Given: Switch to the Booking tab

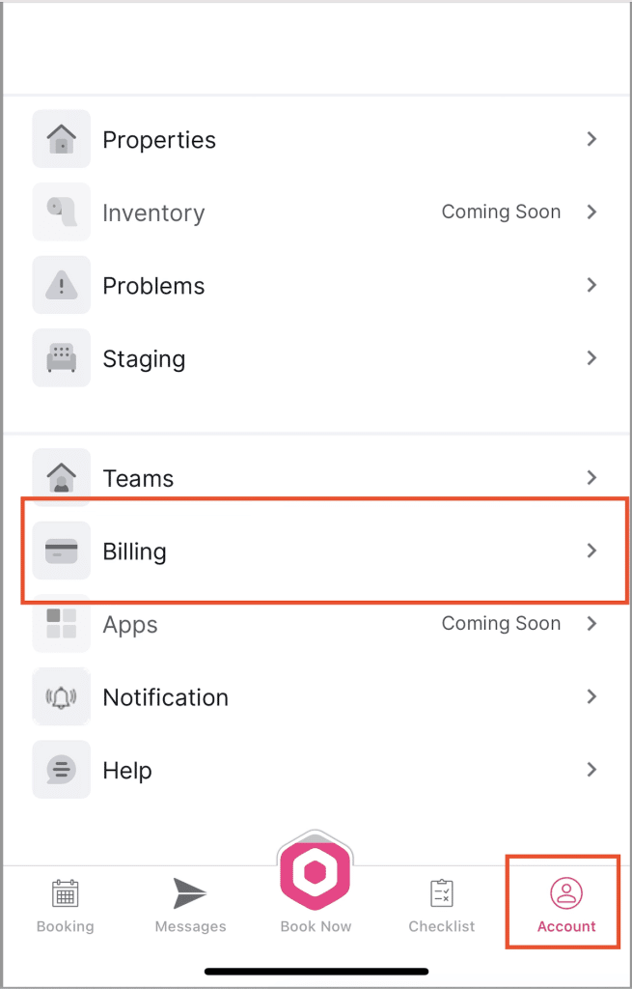Looking at the screenshot, I should click(x=65, y=905).
